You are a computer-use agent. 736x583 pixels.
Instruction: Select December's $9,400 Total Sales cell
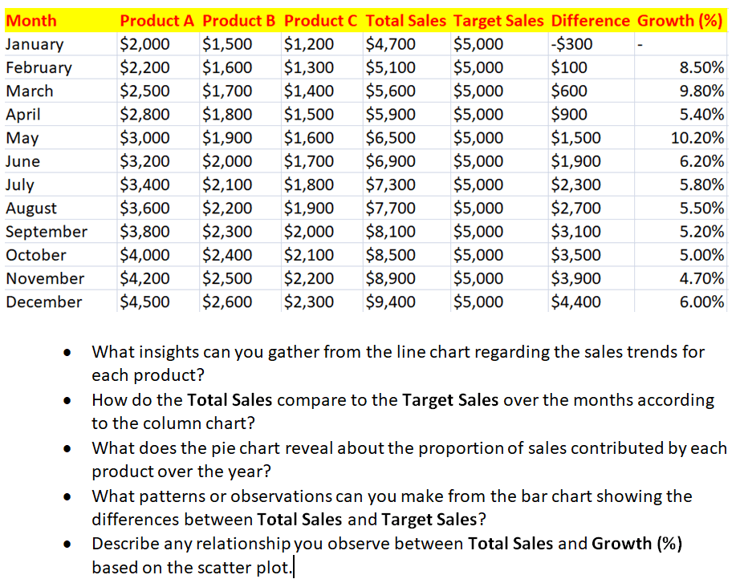391,302
